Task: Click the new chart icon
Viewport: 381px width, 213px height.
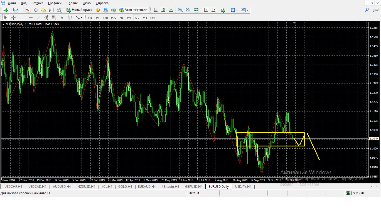Action: click(x=5, y=10)
